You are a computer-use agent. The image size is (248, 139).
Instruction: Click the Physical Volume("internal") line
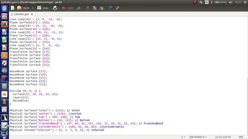(x=57, y=130)
